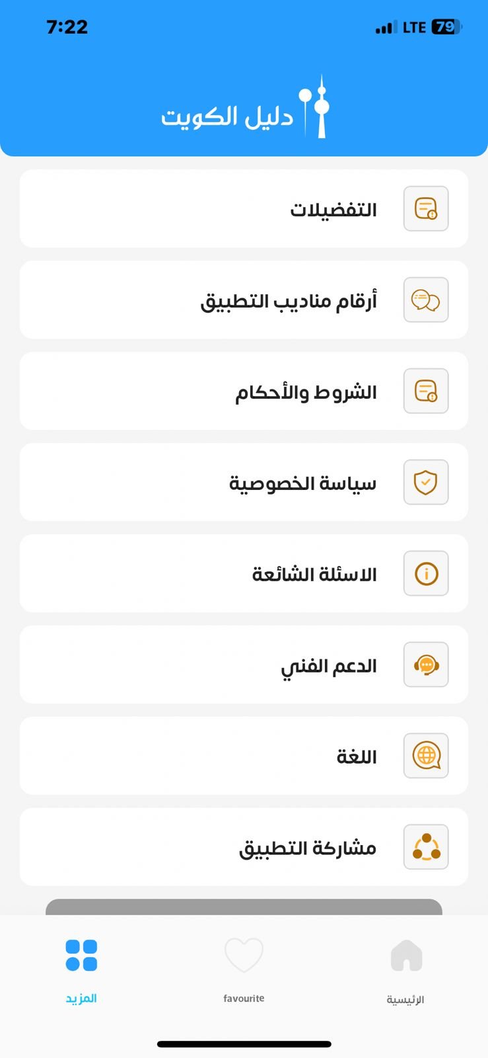
Task: Select الدعم الفني text label
Action: coord(329,666)
